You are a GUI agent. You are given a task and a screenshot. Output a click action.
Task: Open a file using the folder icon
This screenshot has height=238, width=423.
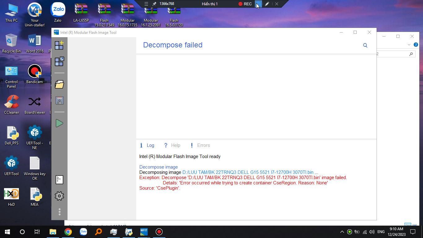point(59,84)
